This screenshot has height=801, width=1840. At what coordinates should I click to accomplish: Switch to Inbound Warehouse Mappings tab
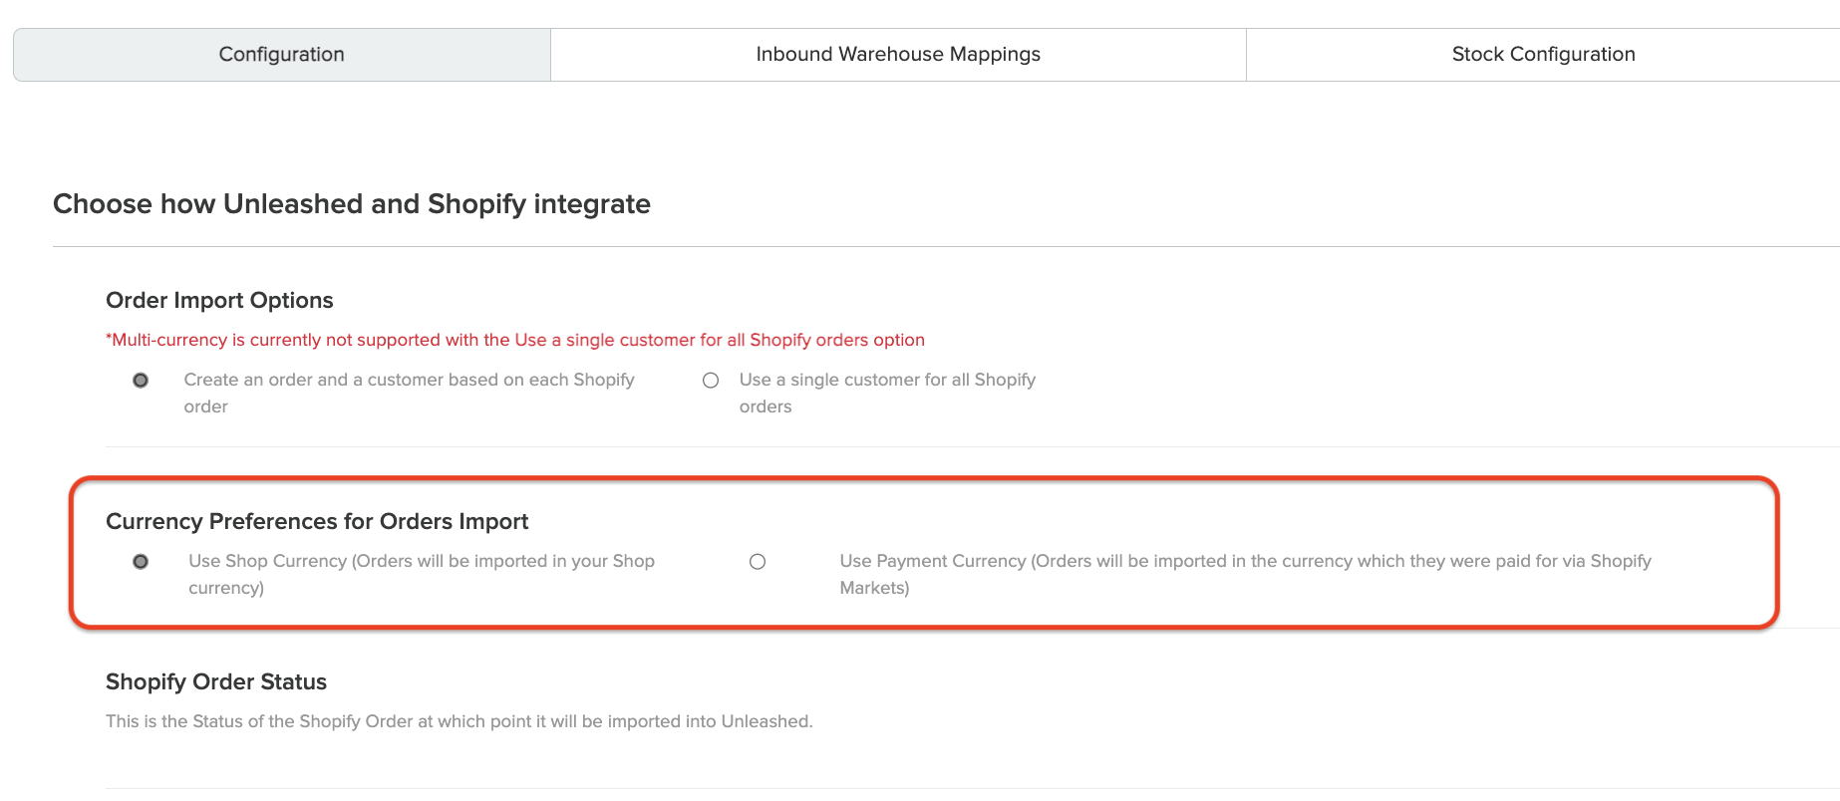(x=898, y=55)
